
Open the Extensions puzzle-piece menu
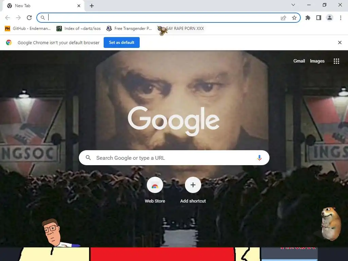308,18
